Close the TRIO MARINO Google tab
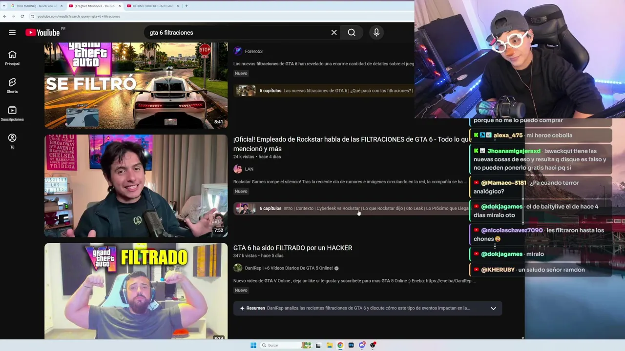 click(61, 6)
